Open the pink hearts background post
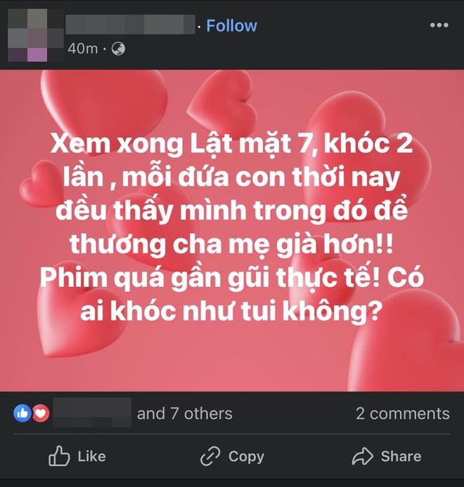Screen dimensions: 464x487 [x=232, y=230]
